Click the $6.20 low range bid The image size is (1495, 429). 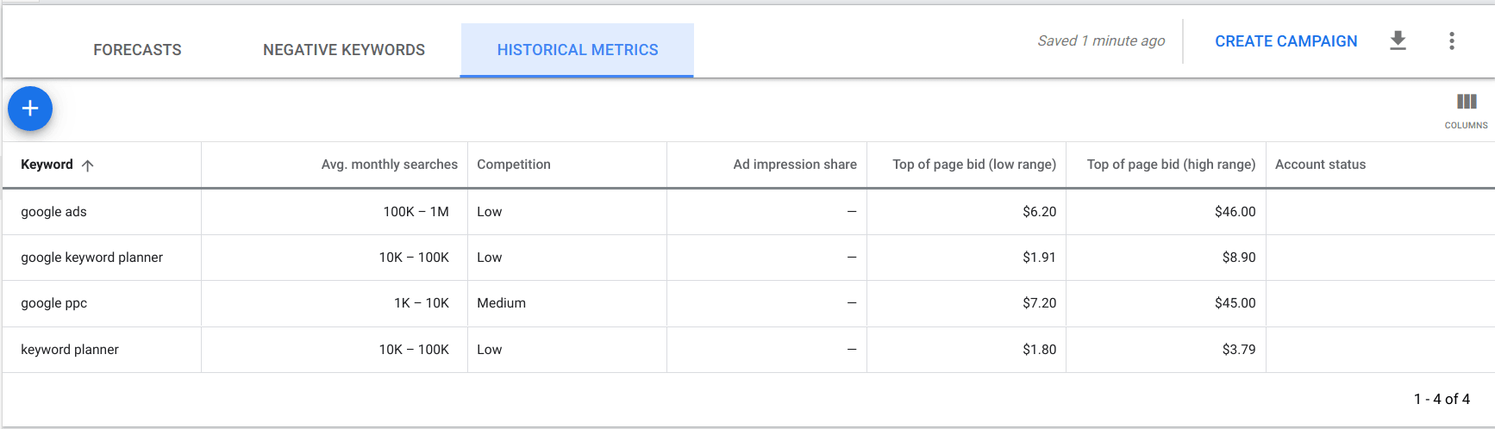(1039, 212)
